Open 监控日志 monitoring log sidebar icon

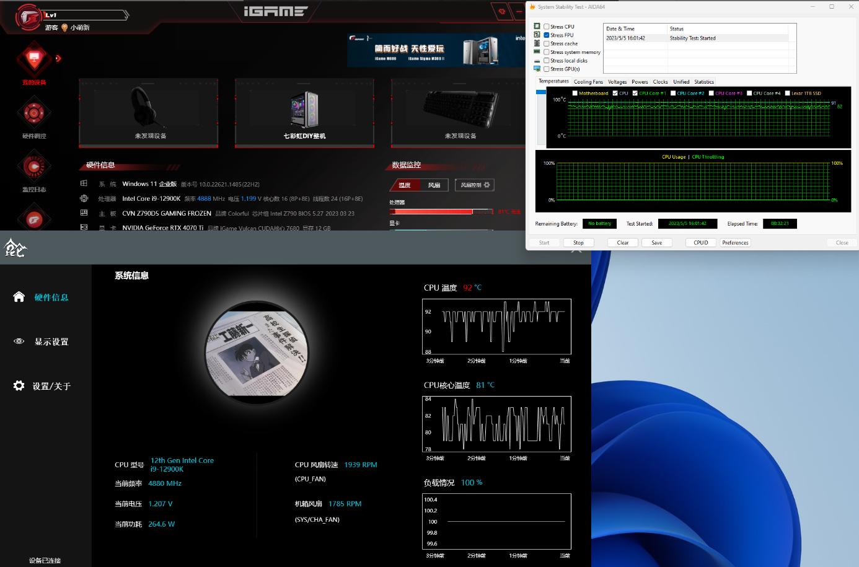pyautogui.click(x=34, y=167)
